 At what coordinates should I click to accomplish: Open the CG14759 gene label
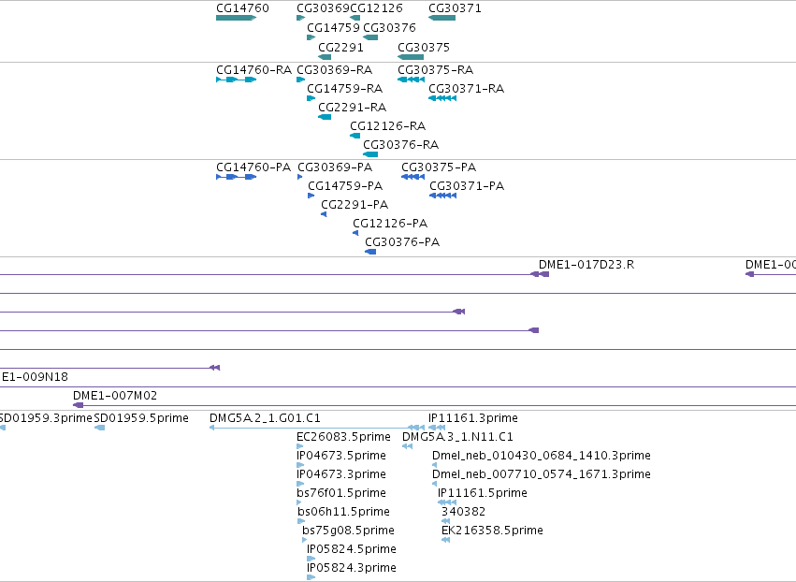point(334,27)
